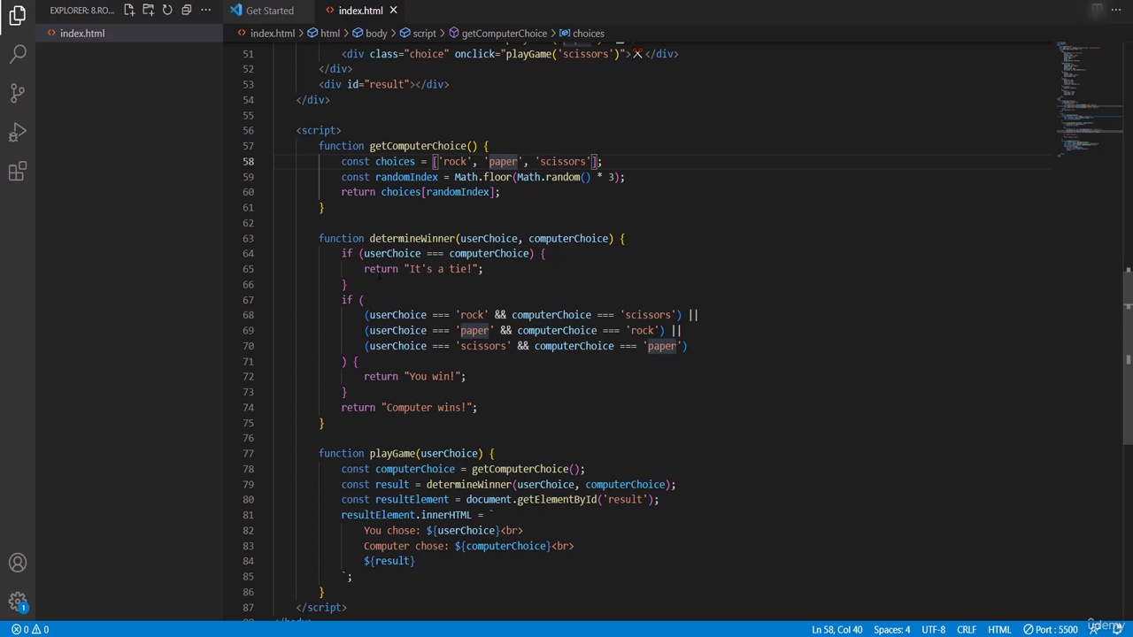Click the Go Live Port: 5500 indicator
Image resolution: width=1133 pixels, height=637 pixels.
click(x=1051, y=630)
